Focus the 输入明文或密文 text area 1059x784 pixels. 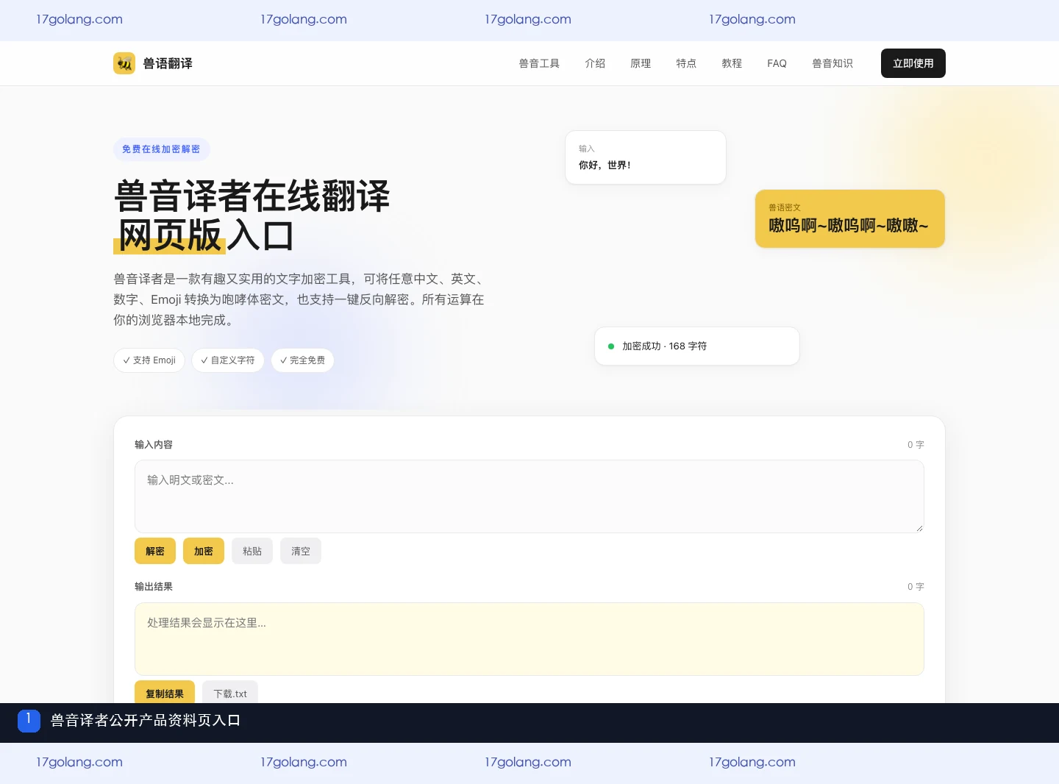(x=529, y=496)
